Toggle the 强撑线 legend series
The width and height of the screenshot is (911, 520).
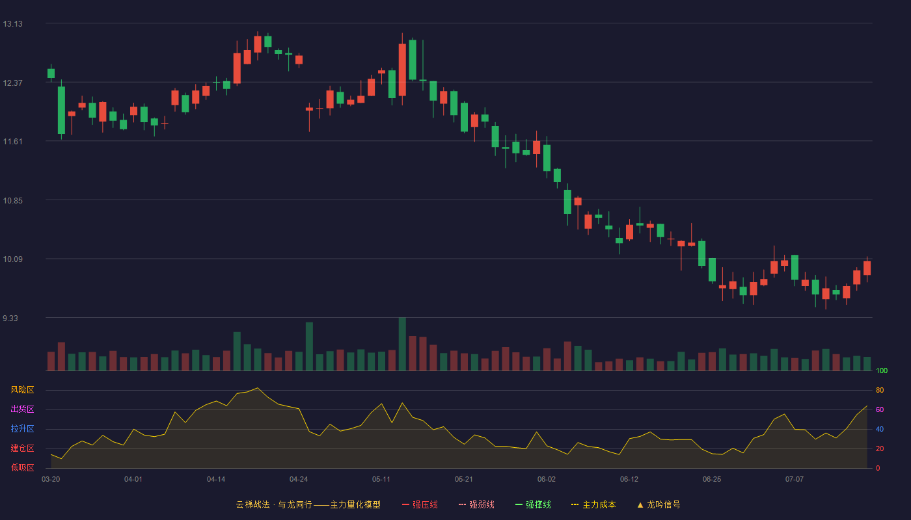click(533, 504)
